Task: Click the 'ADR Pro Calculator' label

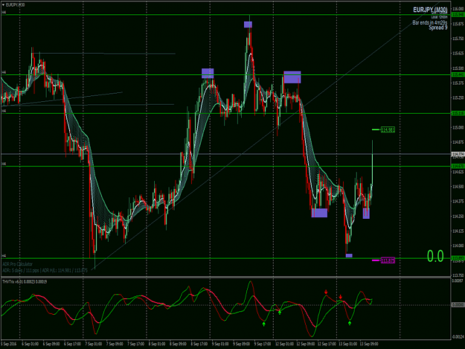Action: point(18,264)
